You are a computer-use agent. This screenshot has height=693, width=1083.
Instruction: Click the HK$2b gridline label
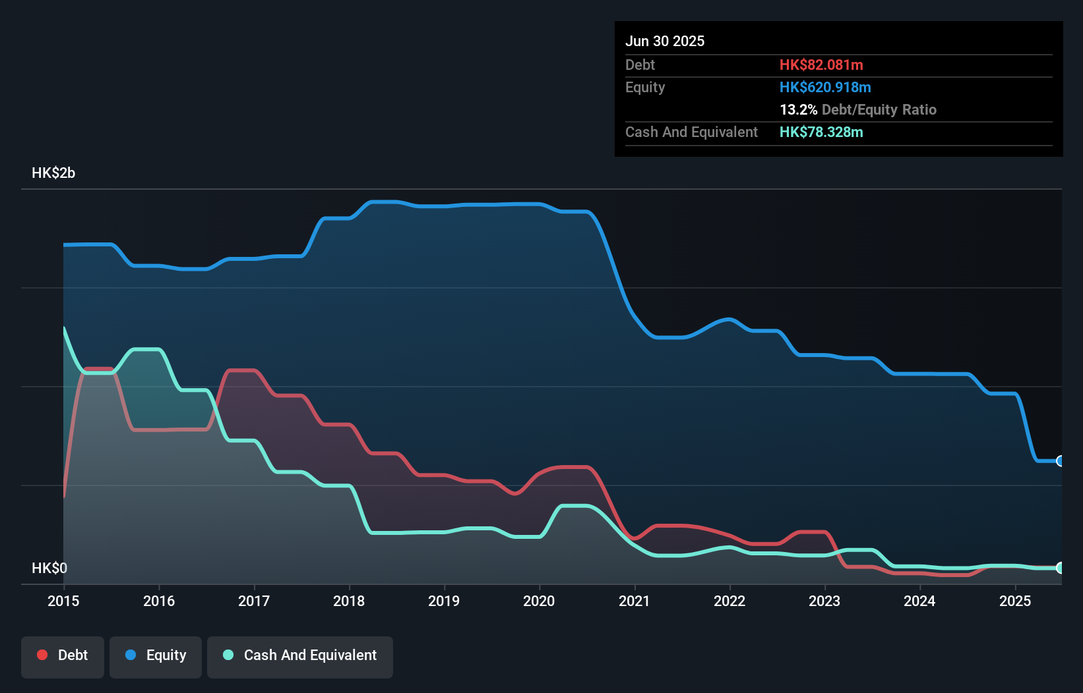53,173
